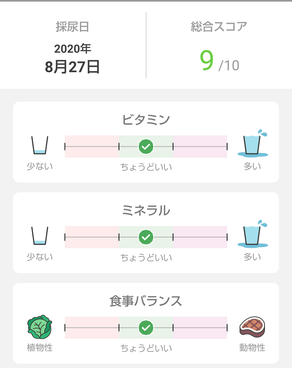The image size is (292, 368).
Task: Tap the green checkmark on ミネラル gauge
Action: click(x=146, y=237)
